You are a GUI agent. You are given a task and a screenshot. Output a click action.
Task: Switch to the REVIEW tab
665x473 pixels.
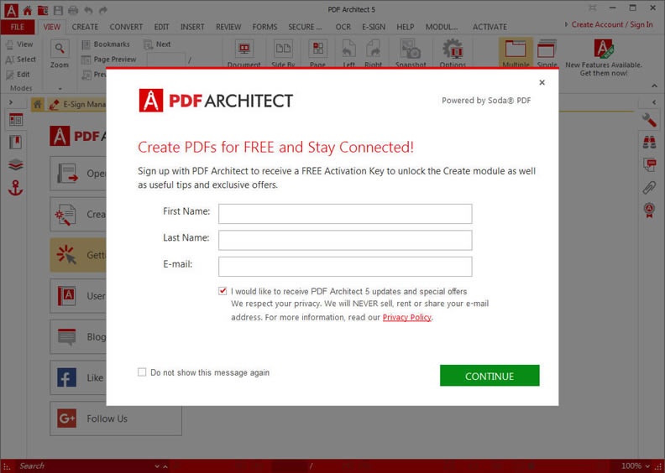(228, 27)
